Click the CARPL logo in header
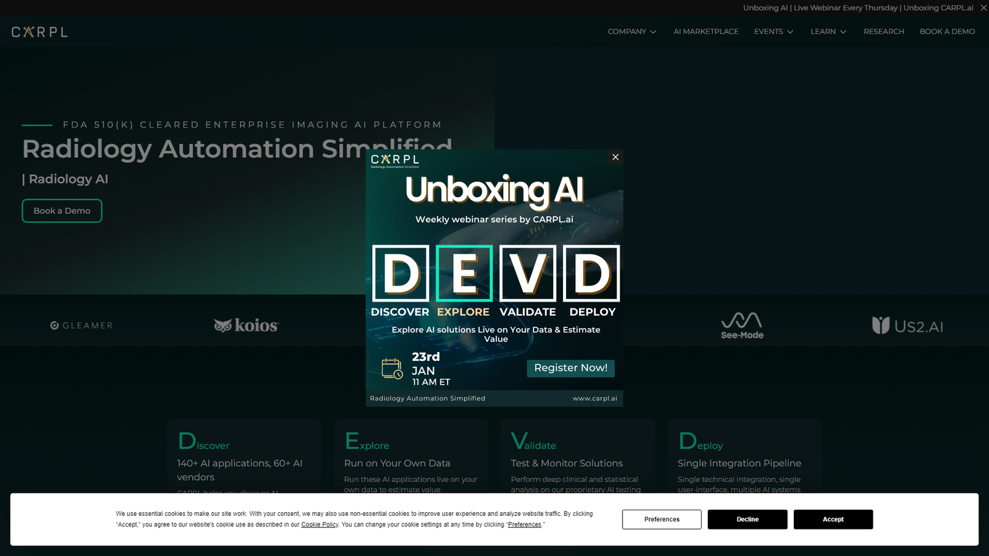The height and width of the screenshot is (556, 989). pos(40,32)
